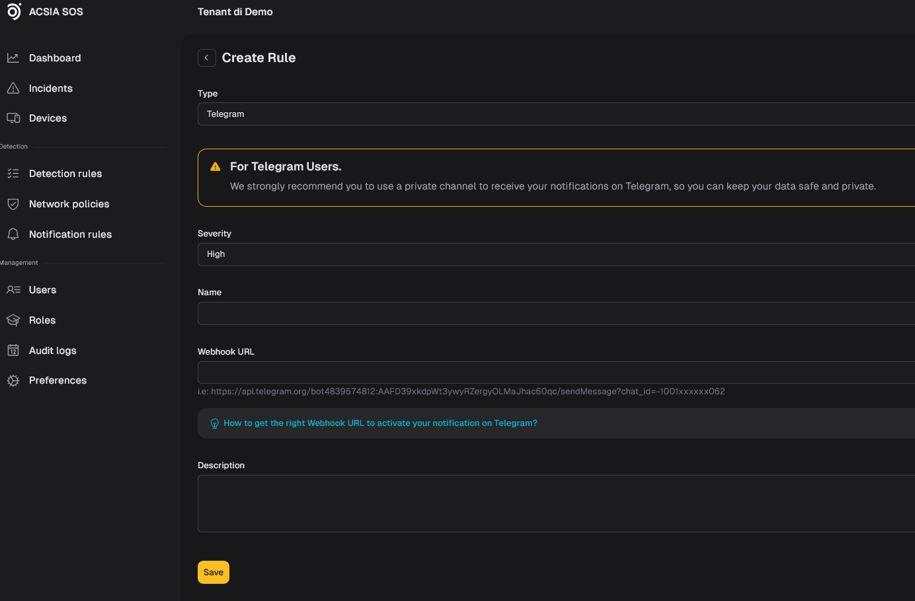Viewport: 915px width, 601px height.
Task: Click the example webhook URL hint text
Action: 461,392
